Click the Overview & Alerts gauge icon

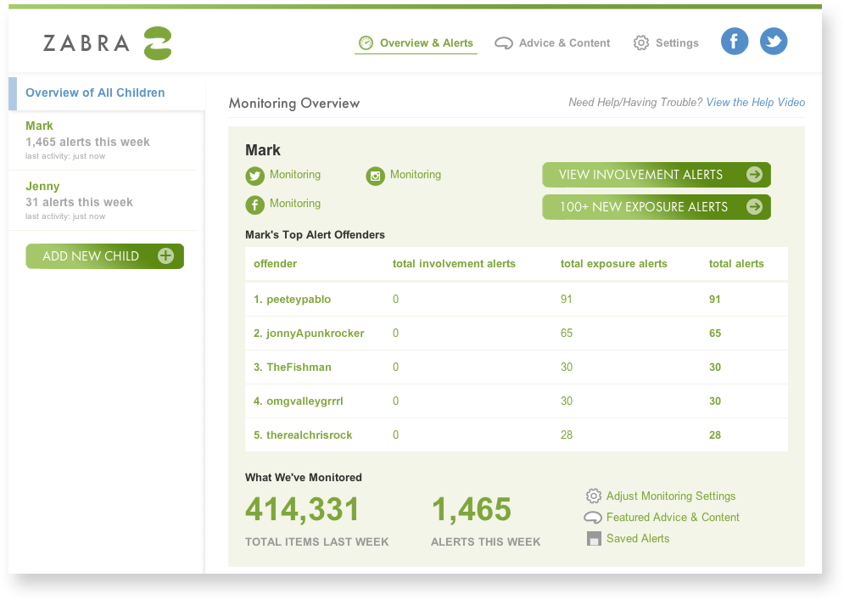point(366,43)
